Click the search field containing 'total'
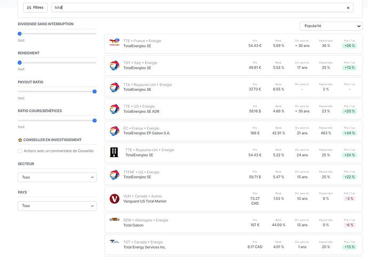368x257 pixels. tap(202, 7)
